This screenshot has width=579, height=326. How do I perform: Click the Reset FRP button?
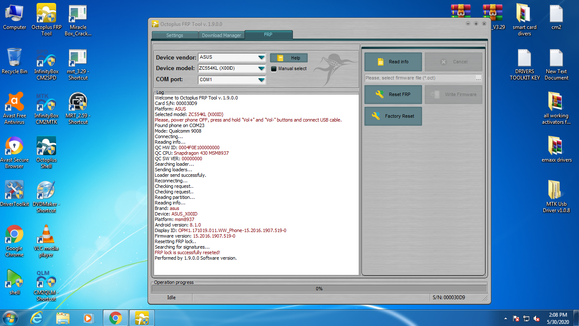pyautogui.click(x=393, y=94)
